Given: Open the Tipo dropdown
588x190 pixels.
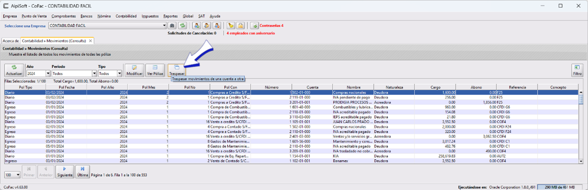Looking at the screenshot, I should pyautogui.click(x=119, y=73).
